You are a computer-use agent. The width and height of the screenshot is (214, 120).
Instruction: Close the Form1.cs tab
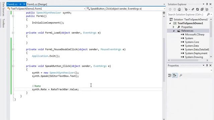[24, 4]
